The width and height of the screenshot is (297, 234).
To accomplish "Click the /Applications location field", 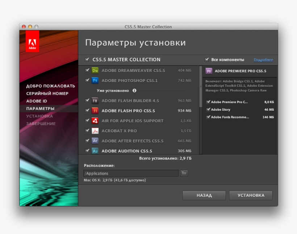I will coord(130,173).
